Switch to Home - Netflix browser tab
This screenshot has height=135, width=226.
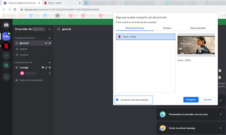62,3
